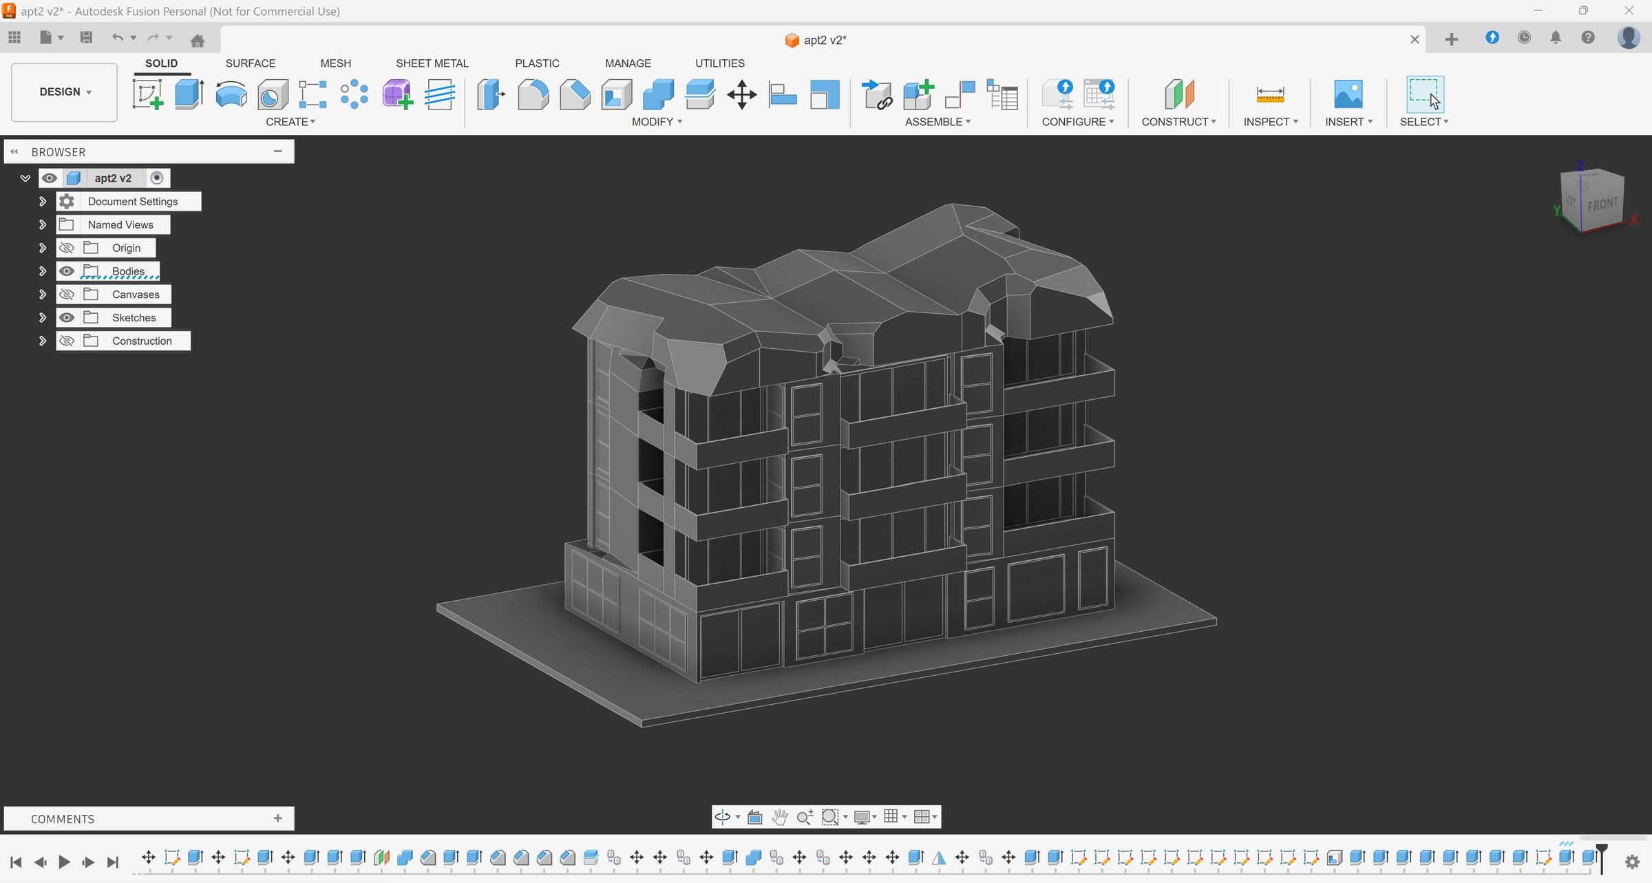Hide the Sketches folder
The height and width of the screenshot is (883, 1652).
67,318
